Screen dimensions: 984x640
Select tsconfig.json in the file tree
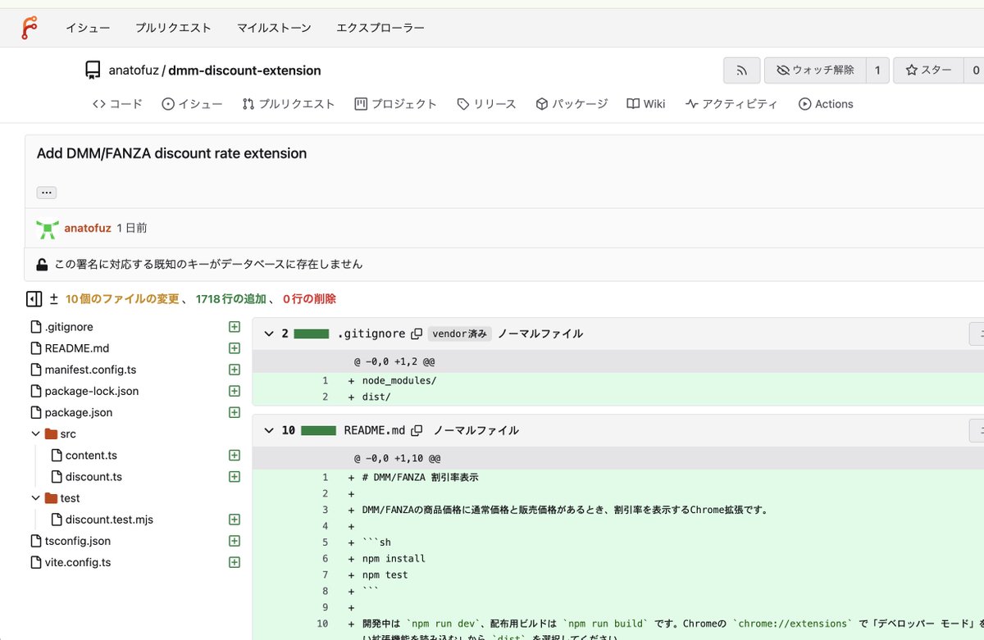point(78,541)
